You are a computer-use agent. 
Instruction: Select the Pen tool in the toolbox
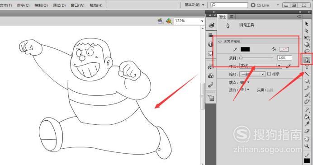pos(307,60)
